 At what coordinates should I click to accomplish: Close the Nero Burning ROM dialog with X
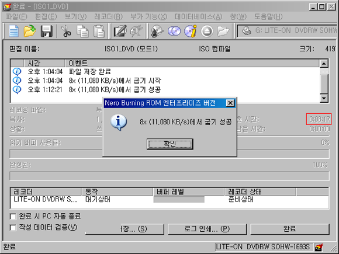click(230, 103)
